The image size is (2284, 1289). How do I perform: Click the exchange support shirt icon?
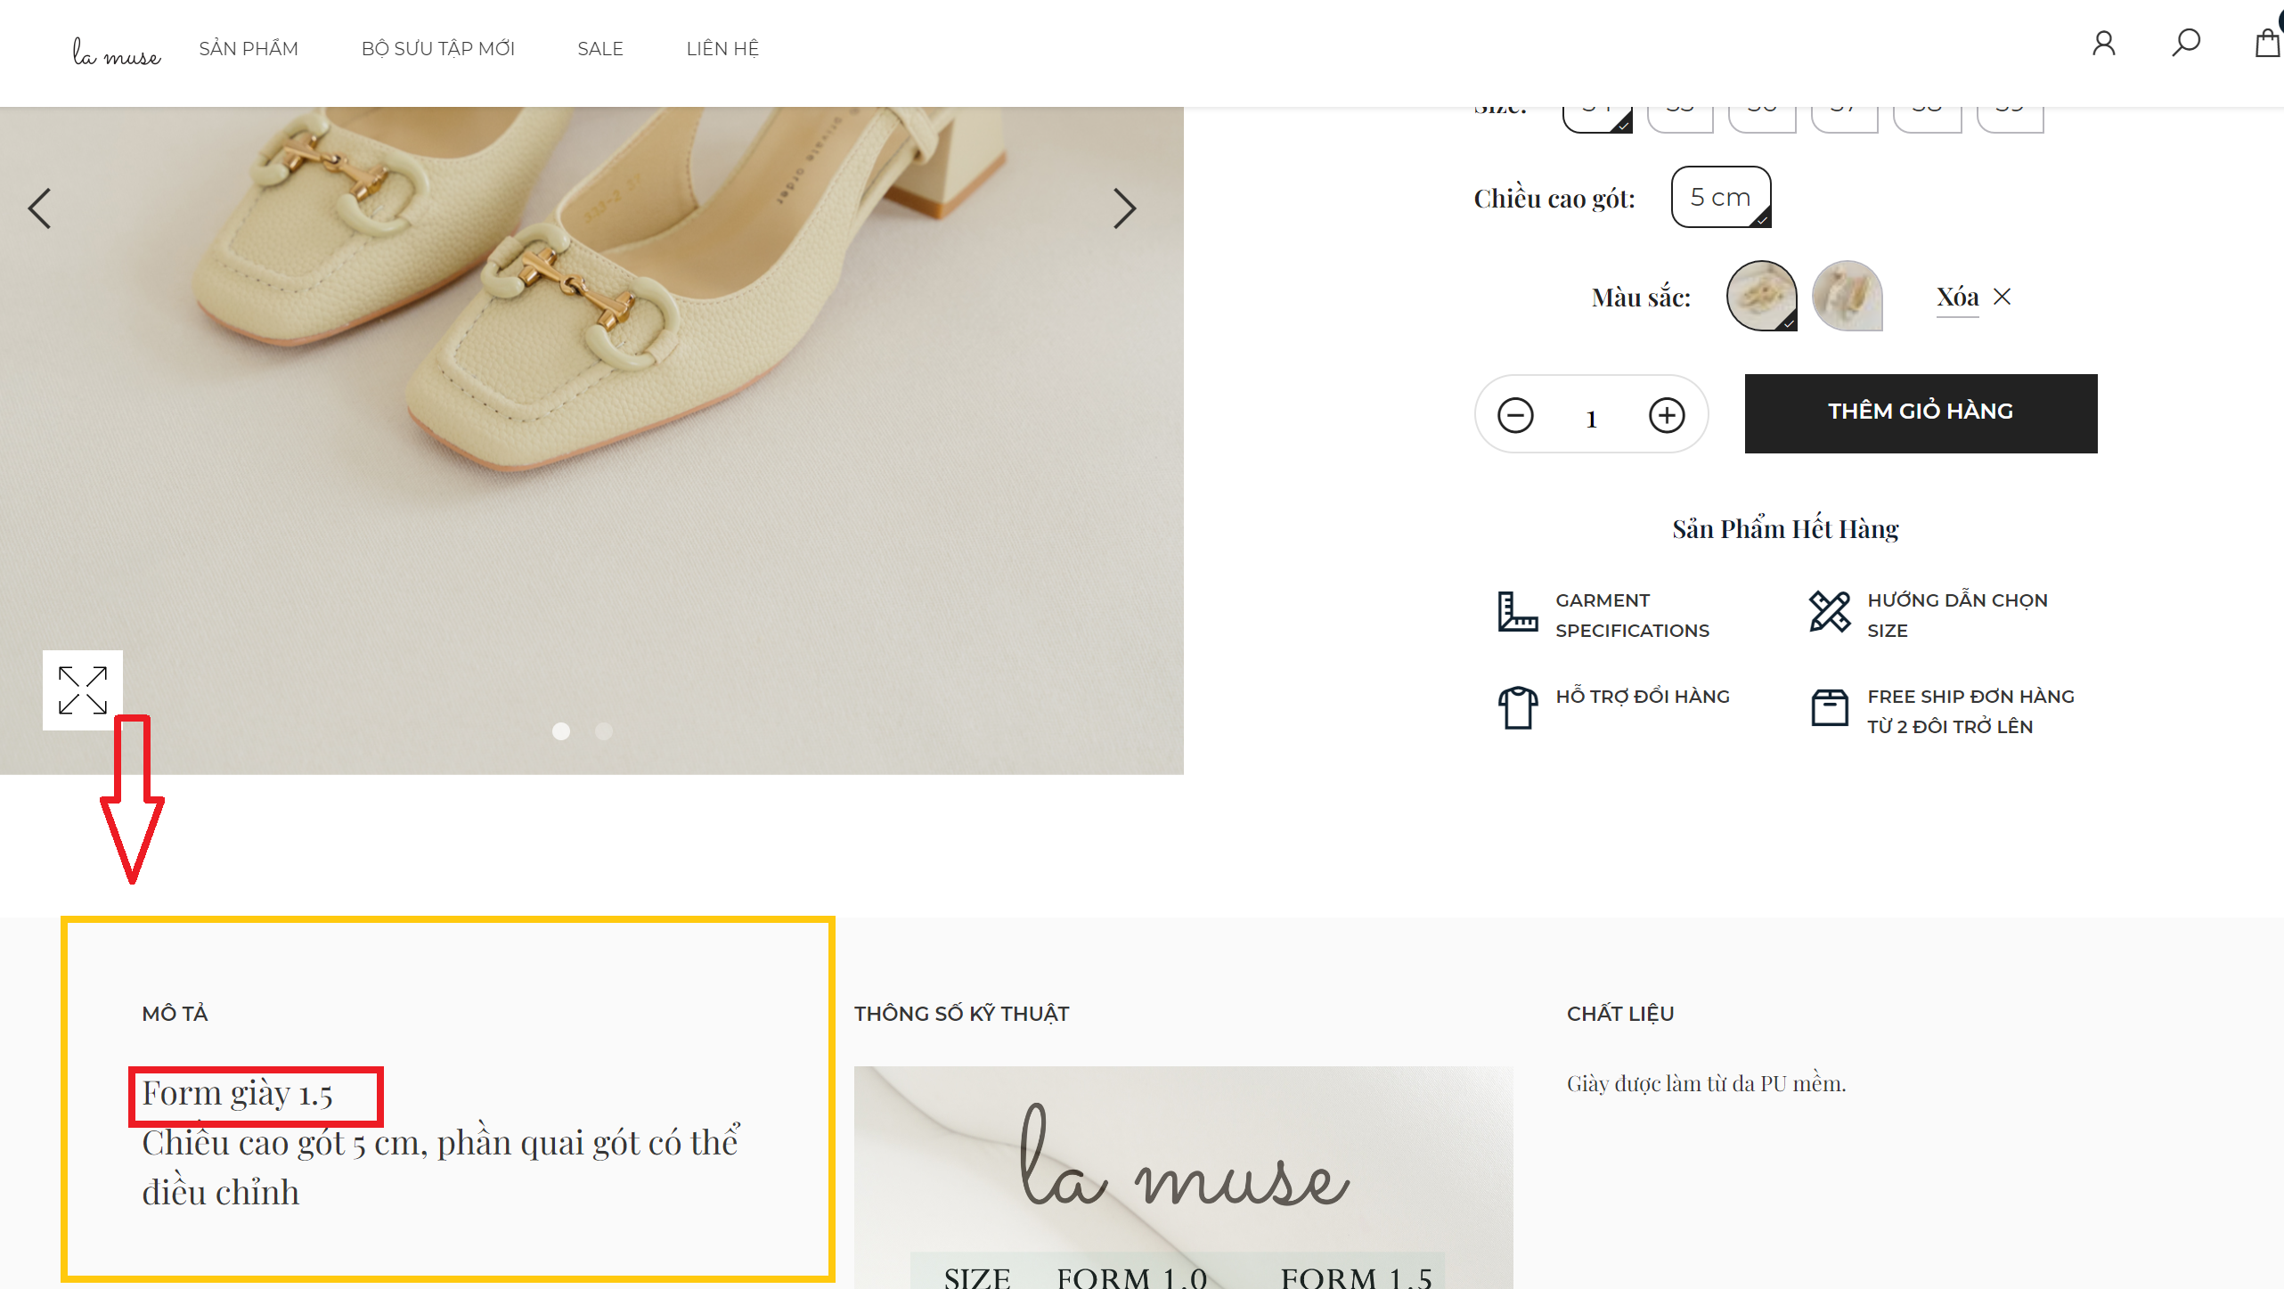tap(1517, 708)
